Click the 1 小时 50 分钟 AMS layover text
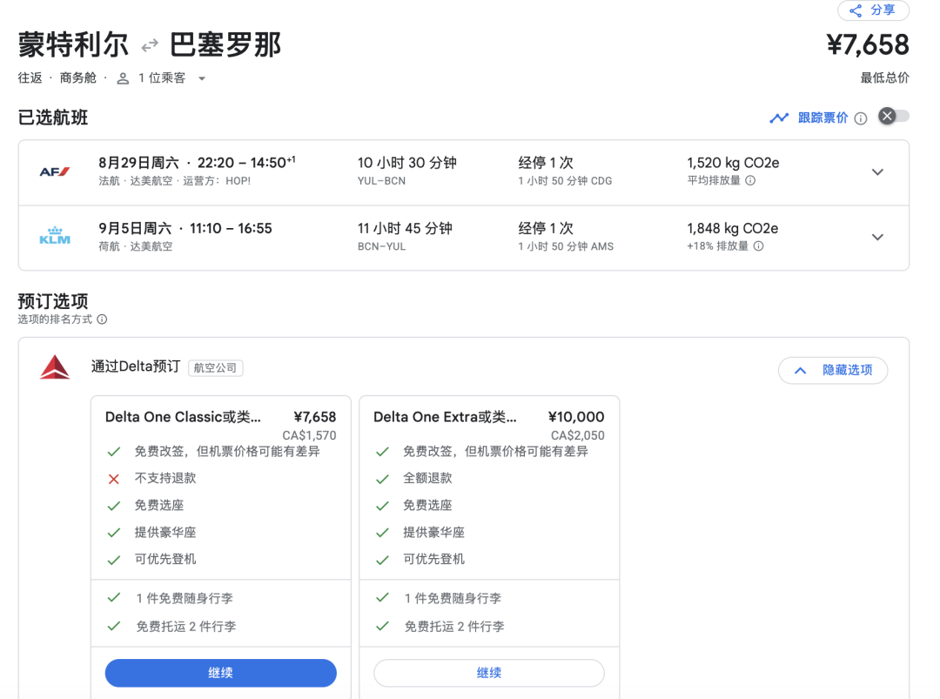This screenshot has width=940, height=699. pyautogui.click(x=566, y=246)
